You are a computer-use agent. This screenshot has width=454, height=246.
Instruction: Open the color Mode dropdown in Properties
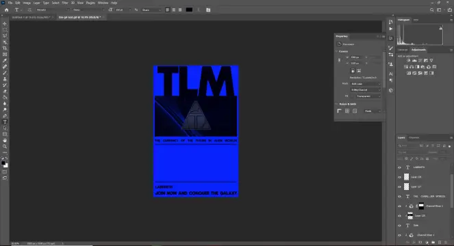tap(366, 84)
